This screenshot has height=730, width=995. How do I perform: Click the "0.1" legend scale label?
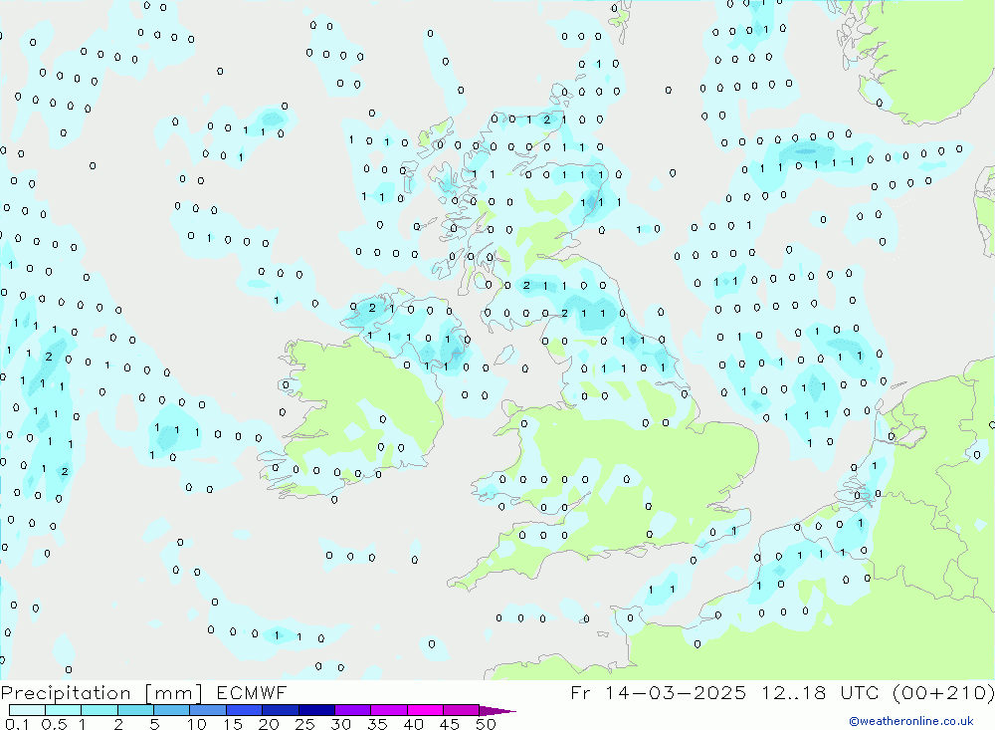point(17,724)
